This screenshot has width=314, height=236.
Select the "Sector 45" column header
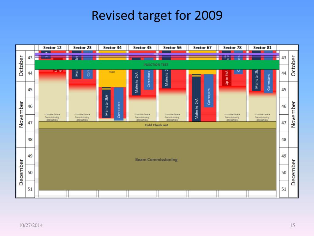pyautogui.click(x=142, y=48)
